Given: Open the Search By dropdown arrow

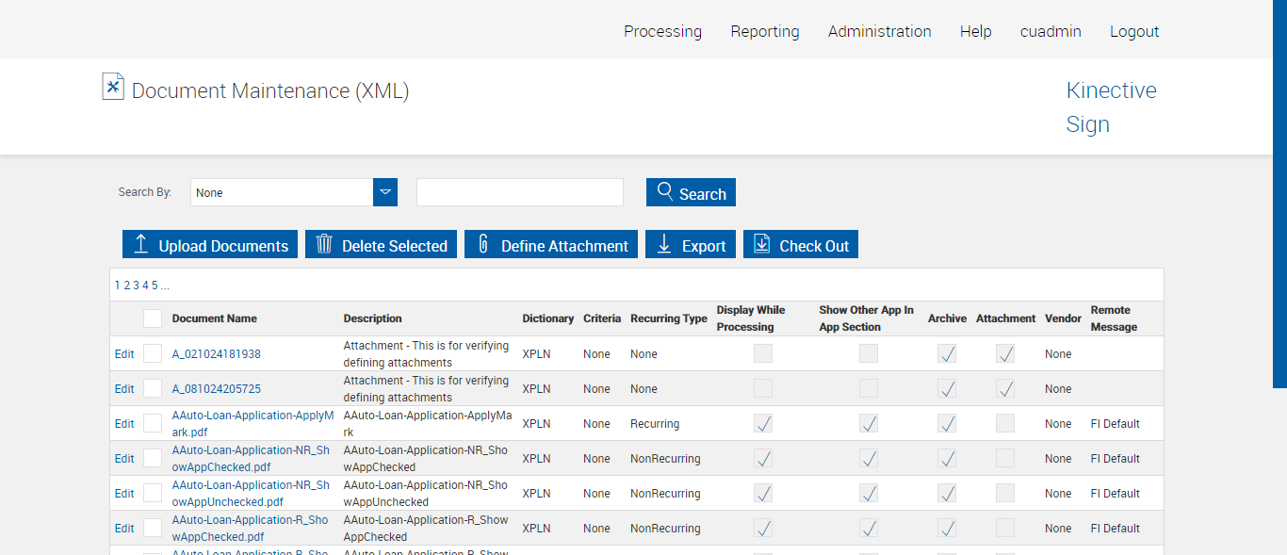Looking at the screenshot, I should 385,192.
